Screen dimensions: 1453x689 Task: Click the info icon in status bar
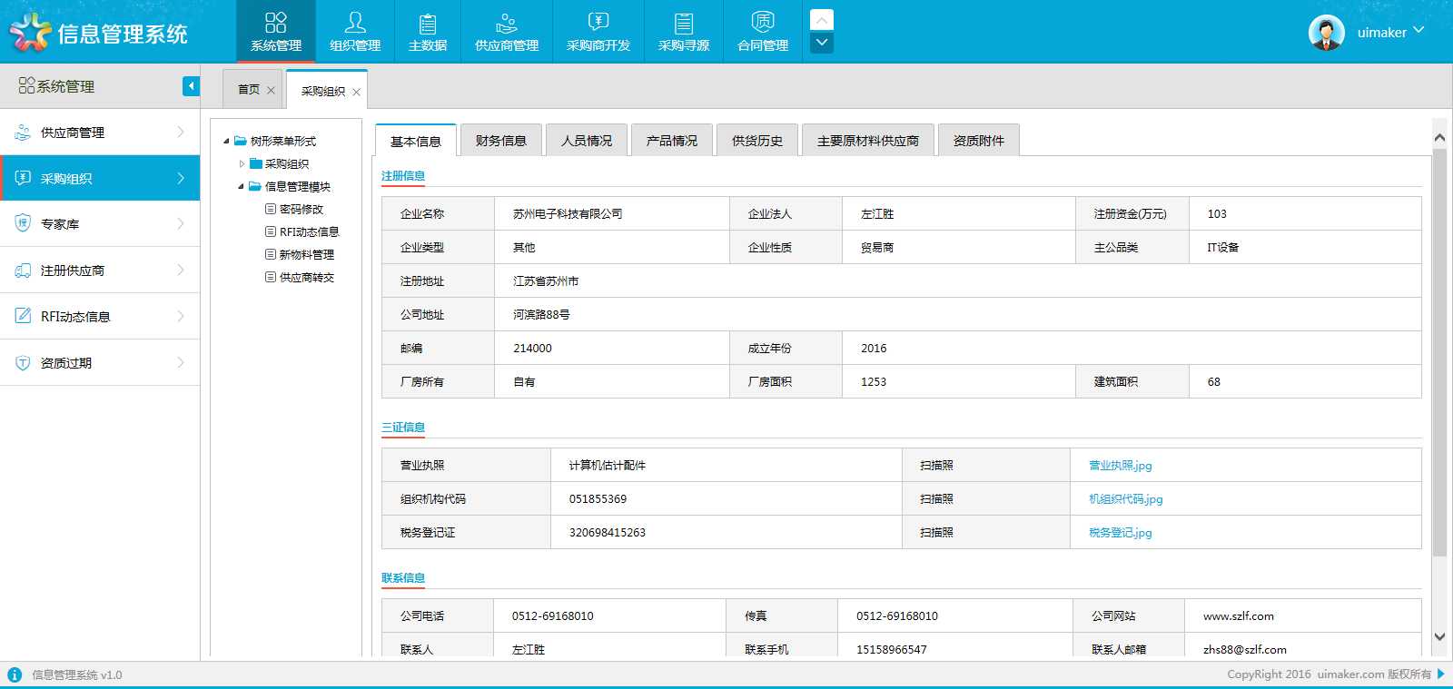(15, 674)
